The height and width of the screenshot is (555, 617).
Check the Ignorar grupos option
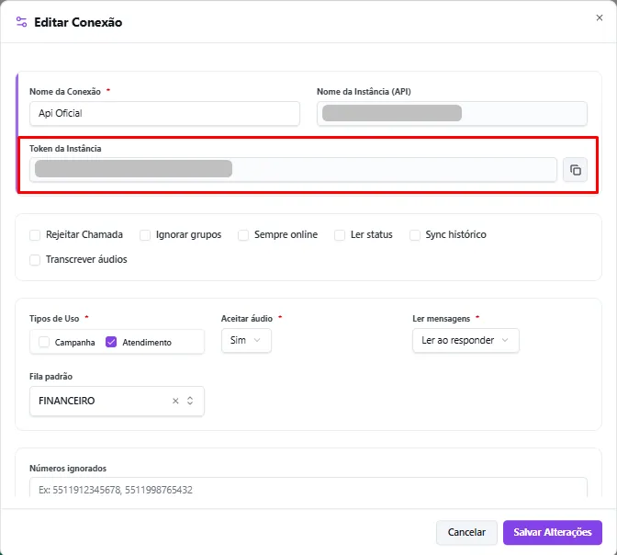tap(145, 235)
